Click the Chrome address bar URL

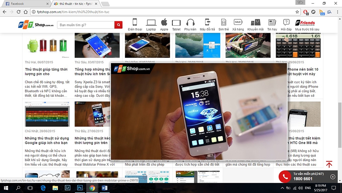coord(73,12)
